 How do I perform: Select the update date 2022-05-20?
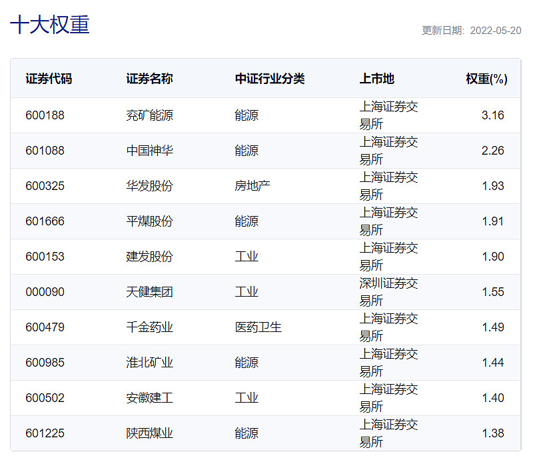tap(496, 31)
